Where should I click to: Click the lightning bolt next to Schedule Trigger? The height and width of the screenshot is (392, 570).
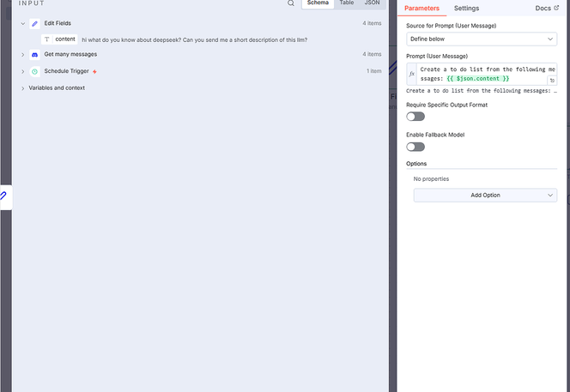tap(95, 71)
